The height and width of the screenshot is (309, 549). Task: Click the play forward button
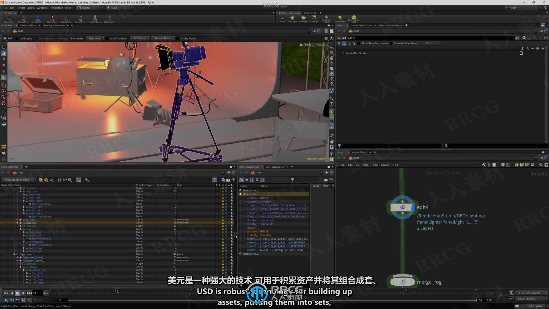[x=23, y=293]
